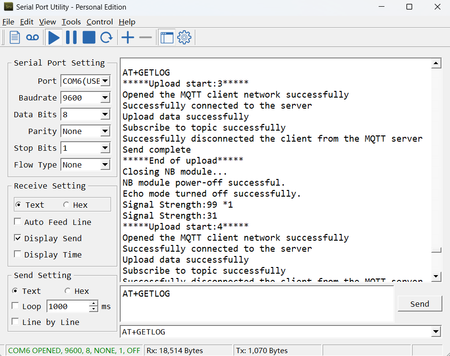
Task: Click the log line 'Send complete'
Action: click(157, 149)
